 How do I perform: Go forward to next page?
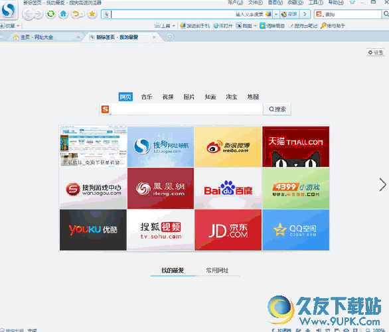pos(39,14)
